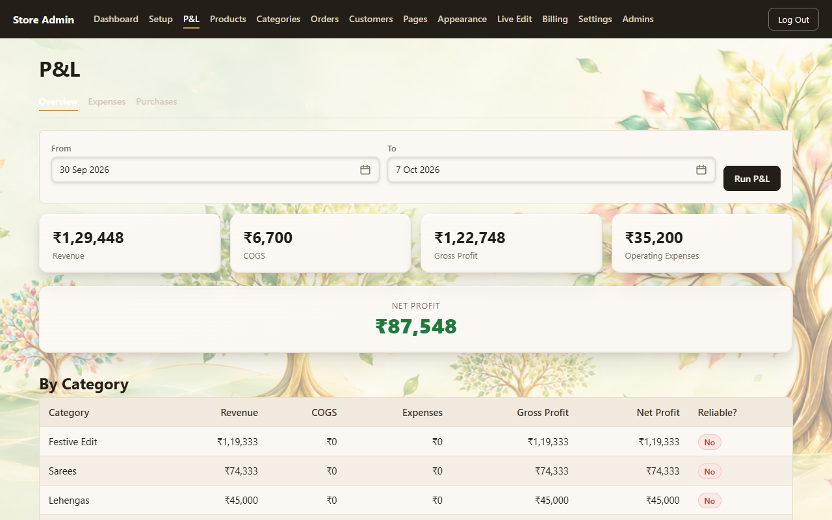Open the Pages nav item

click(415, 19)
